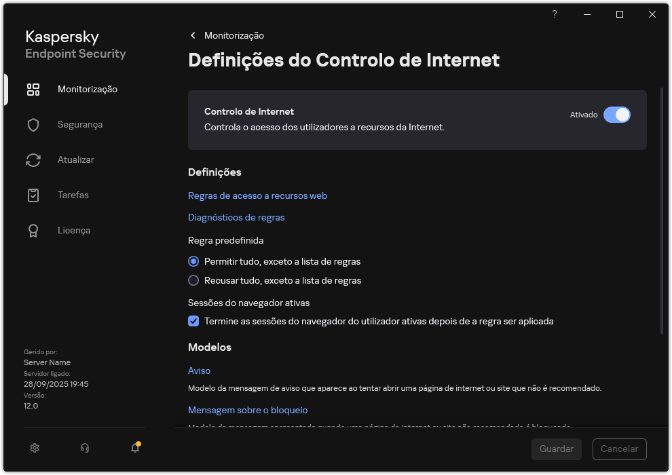Uncheck the terminate browser sessions option
The image size is (672, 475).
[193, 321]
